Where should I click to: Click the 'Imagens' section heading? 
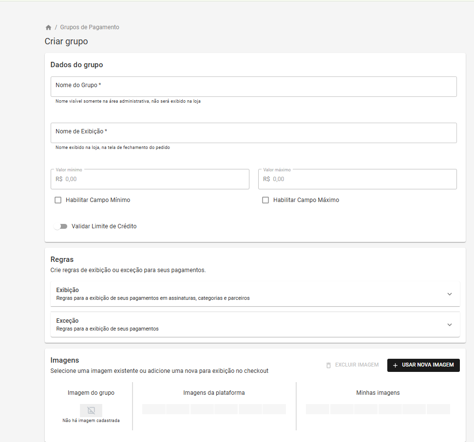[x=65, y=360]
